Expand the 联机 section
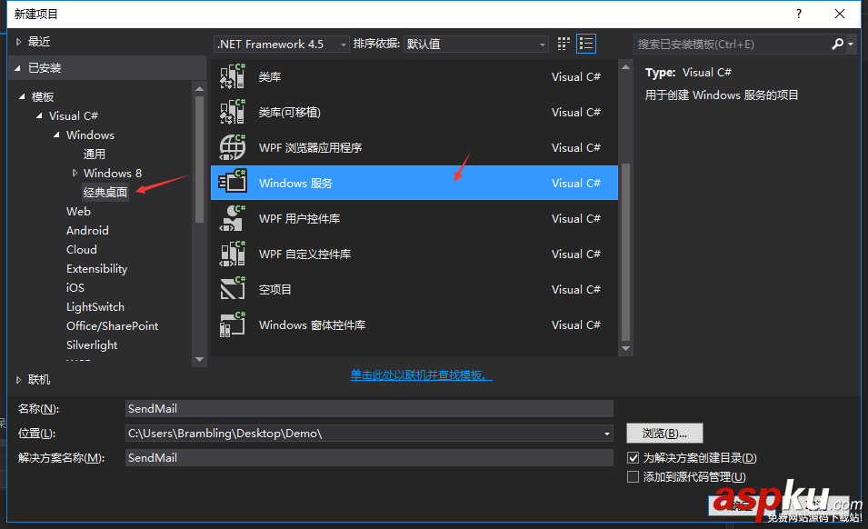 click(x=19, y=380)
